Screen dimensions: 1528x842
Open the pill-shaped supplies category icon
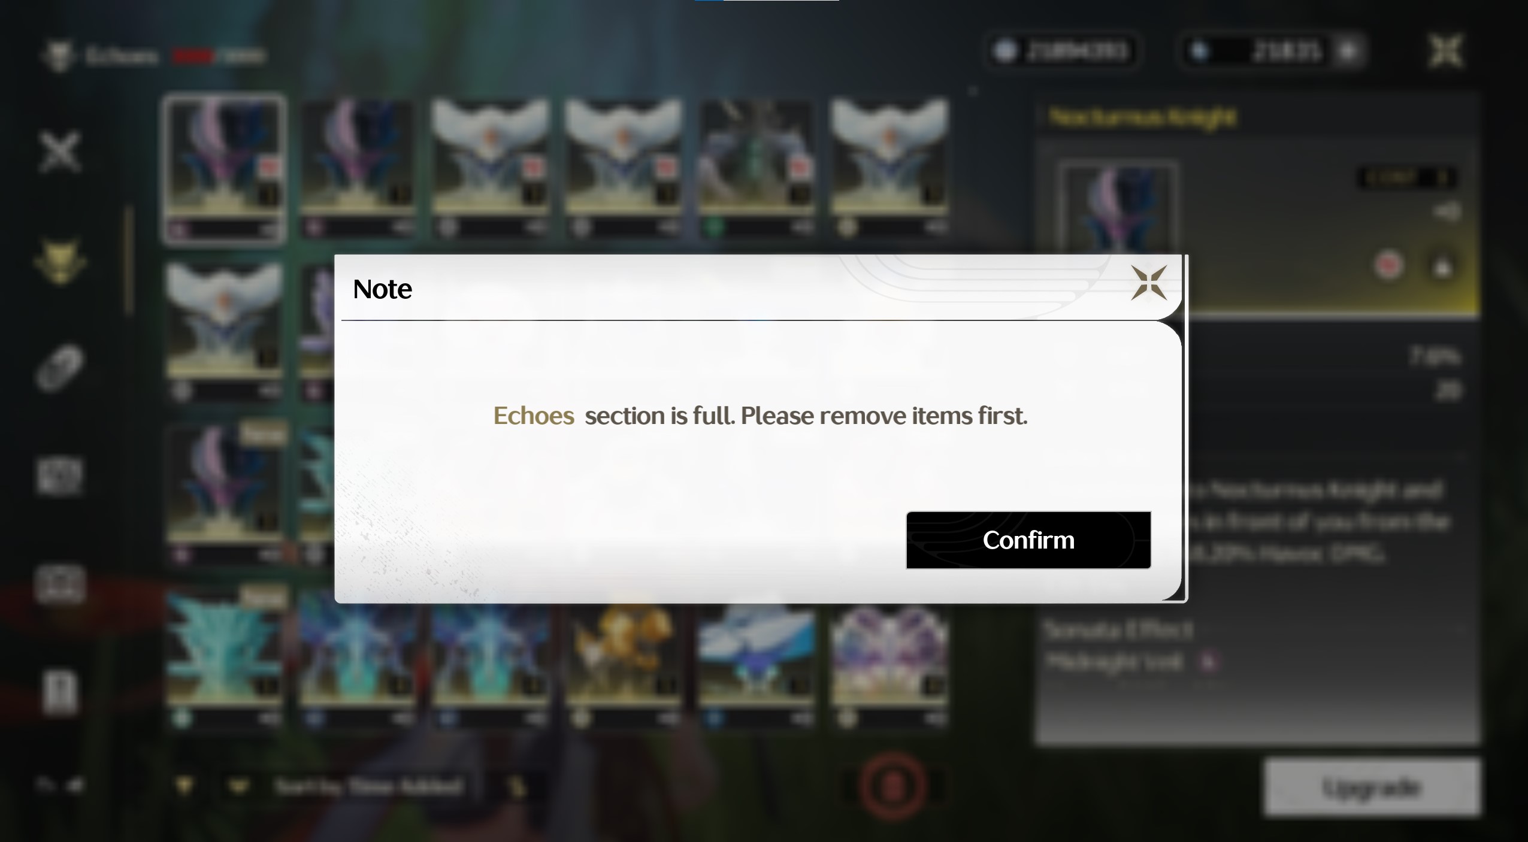(59, 368)
